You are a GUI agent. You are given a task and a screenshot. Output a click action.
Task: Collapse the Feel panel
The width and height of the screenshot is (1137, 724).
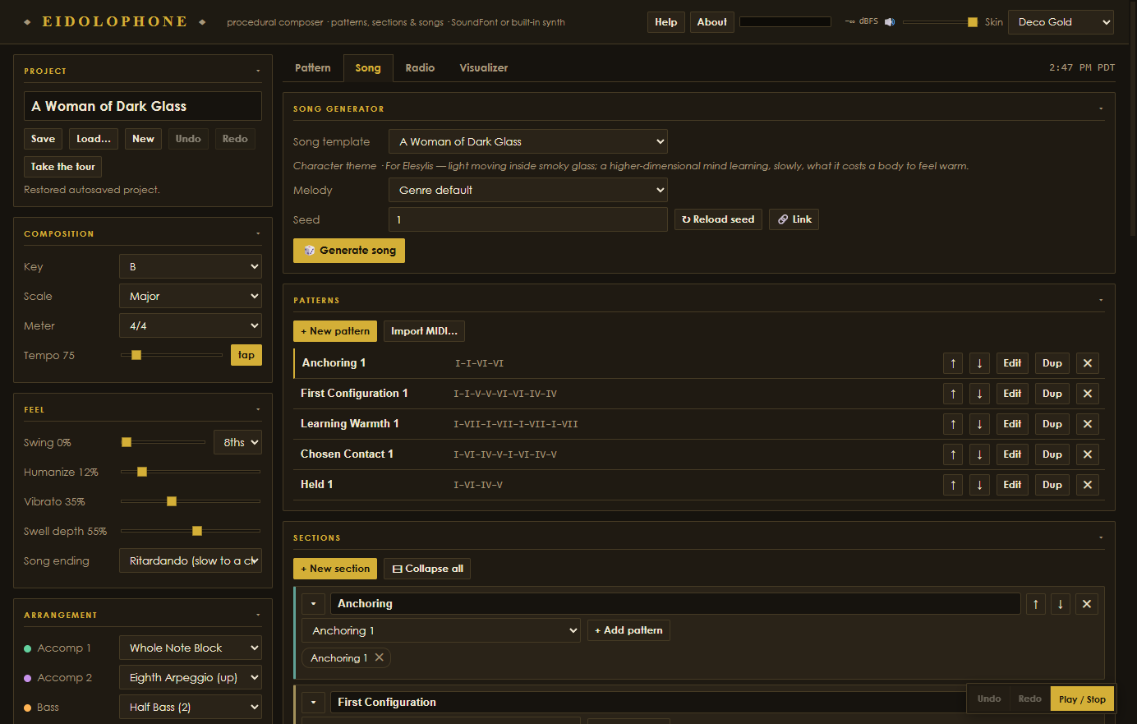click(258, 410)
